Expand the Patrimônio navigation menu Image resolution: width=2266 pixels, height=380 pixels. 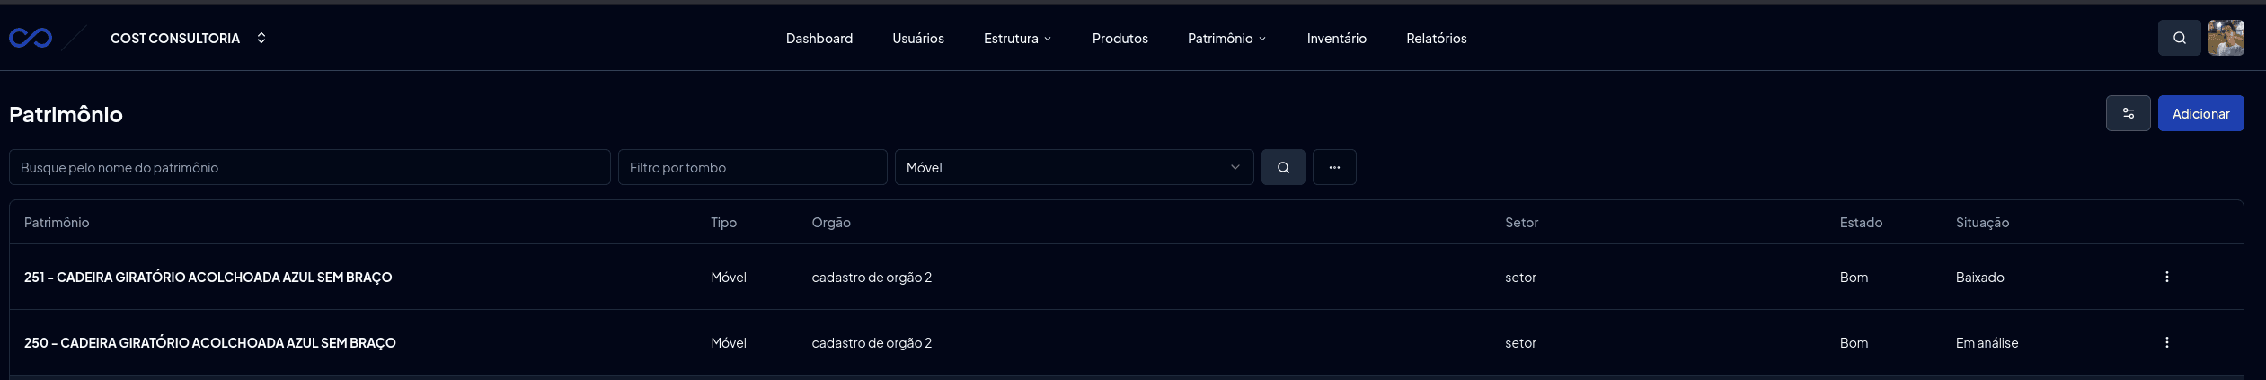tap(1226, 38)
